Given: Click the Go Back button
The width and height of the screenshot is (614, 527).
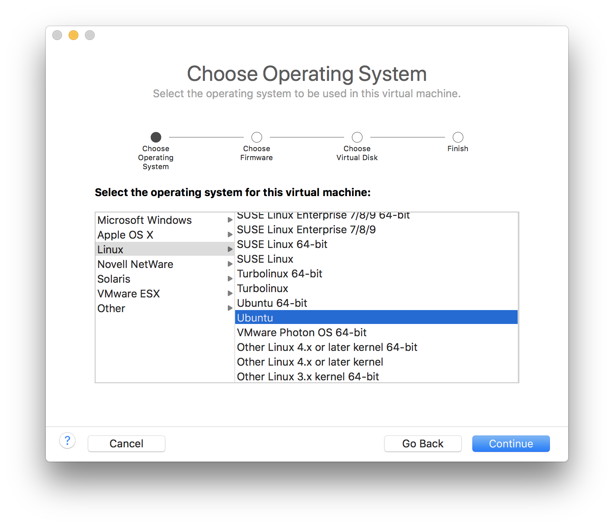Looking at the screenshot, I should [x=423, y=444].
